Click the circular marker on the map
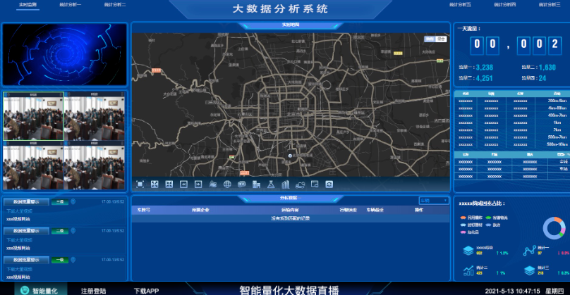570x295 pixels. (x=326, y=85)
